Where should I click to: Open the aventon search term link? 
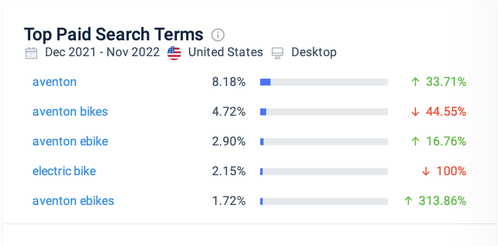[x=54, y=82]
